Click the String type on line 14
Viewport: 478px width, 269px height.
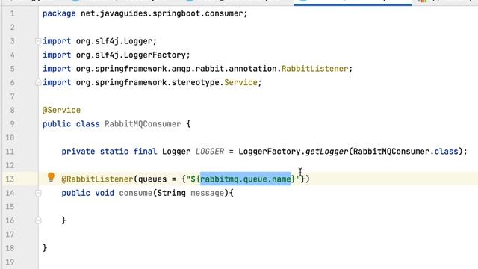tap(171, 193)
